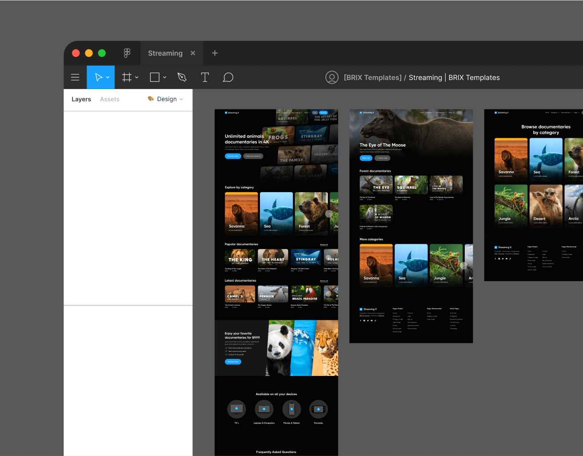Viewport: 583px width, 456px height.
Task: Open the [BRIX Templates] project link
Action: pyautogui.click(x=372, y=77)
